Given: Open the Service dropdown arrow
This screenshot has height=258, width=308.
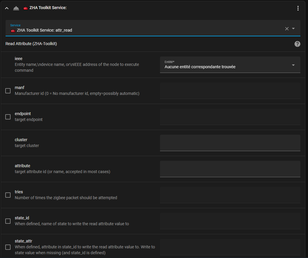Looking at the screenshot, I should coord(293,29).
